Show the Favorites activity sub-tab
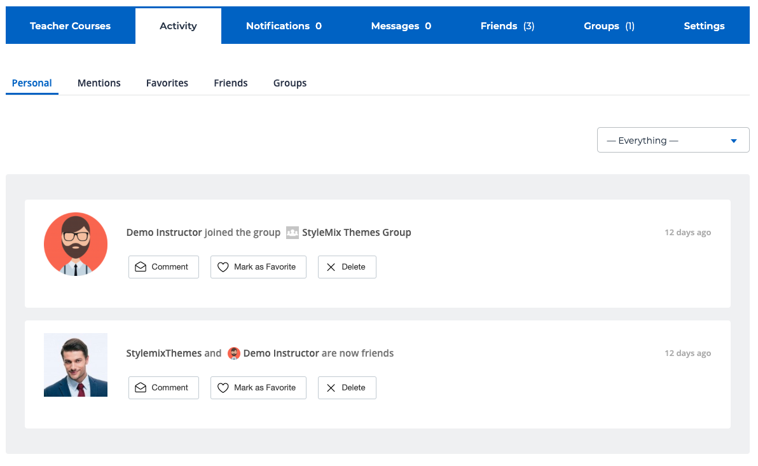The width and height of the screenshot is (758, 466). pyautogui.click(x=167, y=83)
